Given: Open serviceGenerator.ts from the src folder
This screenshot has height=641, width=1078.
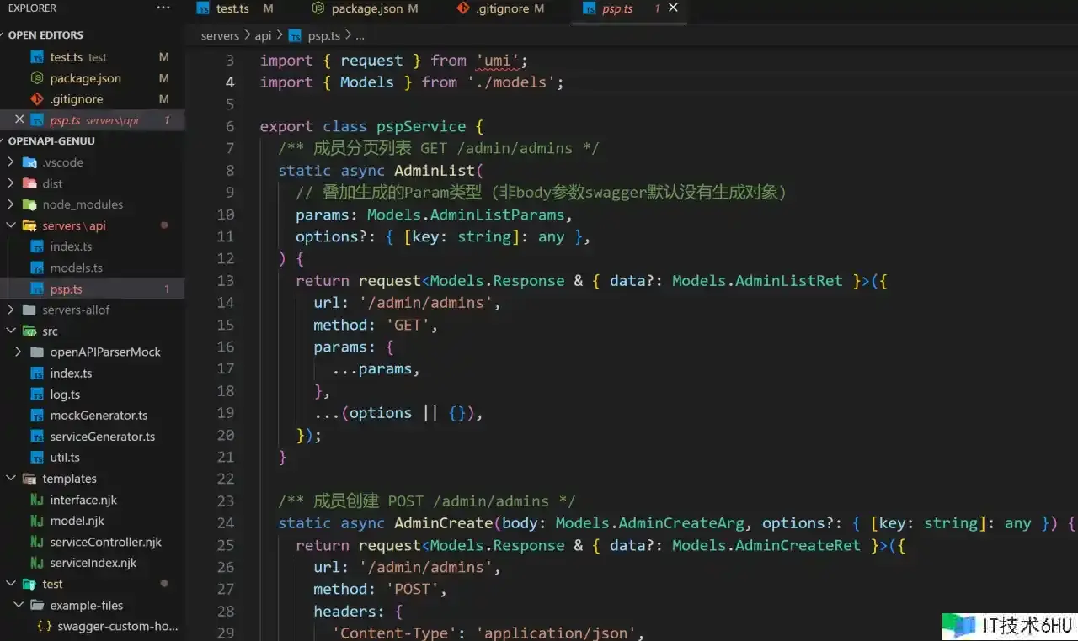Looking at the screenshot, I should pyautogui.click(x=102, y=437).
